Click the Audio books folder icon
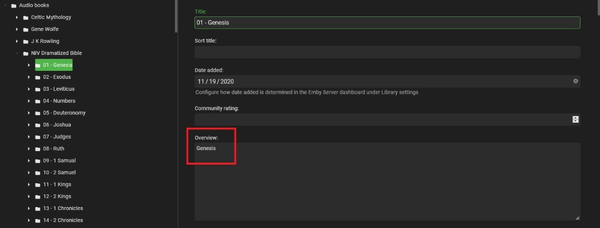 14,5
